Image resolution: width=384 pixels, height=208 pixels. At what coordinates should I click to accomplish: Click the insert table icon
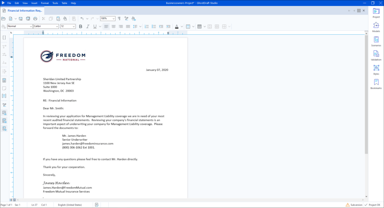pyautogui.click(x=200, y=26)
